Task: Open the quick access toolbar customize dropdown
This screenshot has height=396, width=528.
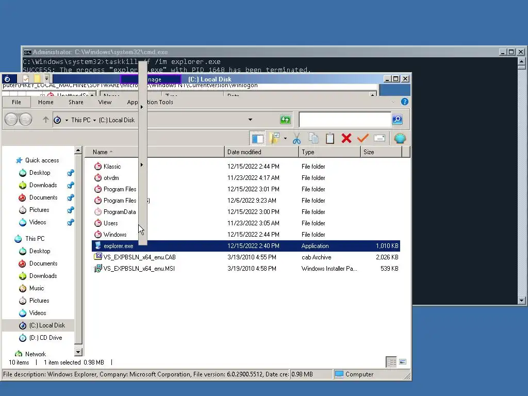Action: tap(47, 79)
